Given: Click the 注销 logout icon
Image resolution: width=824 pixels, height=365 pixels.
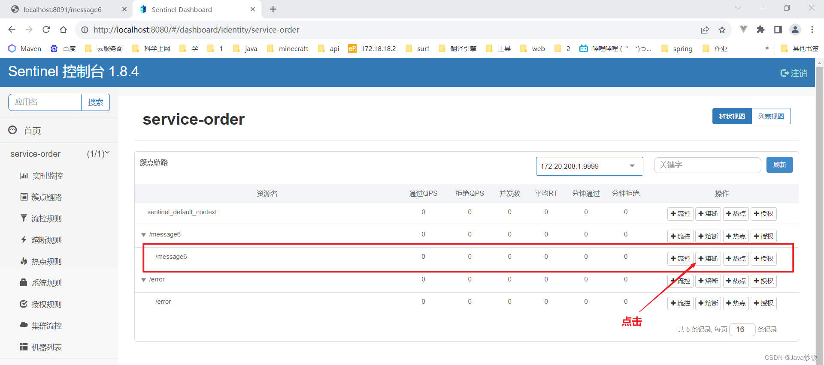Looking at the screenshot, I should point(794,73).
